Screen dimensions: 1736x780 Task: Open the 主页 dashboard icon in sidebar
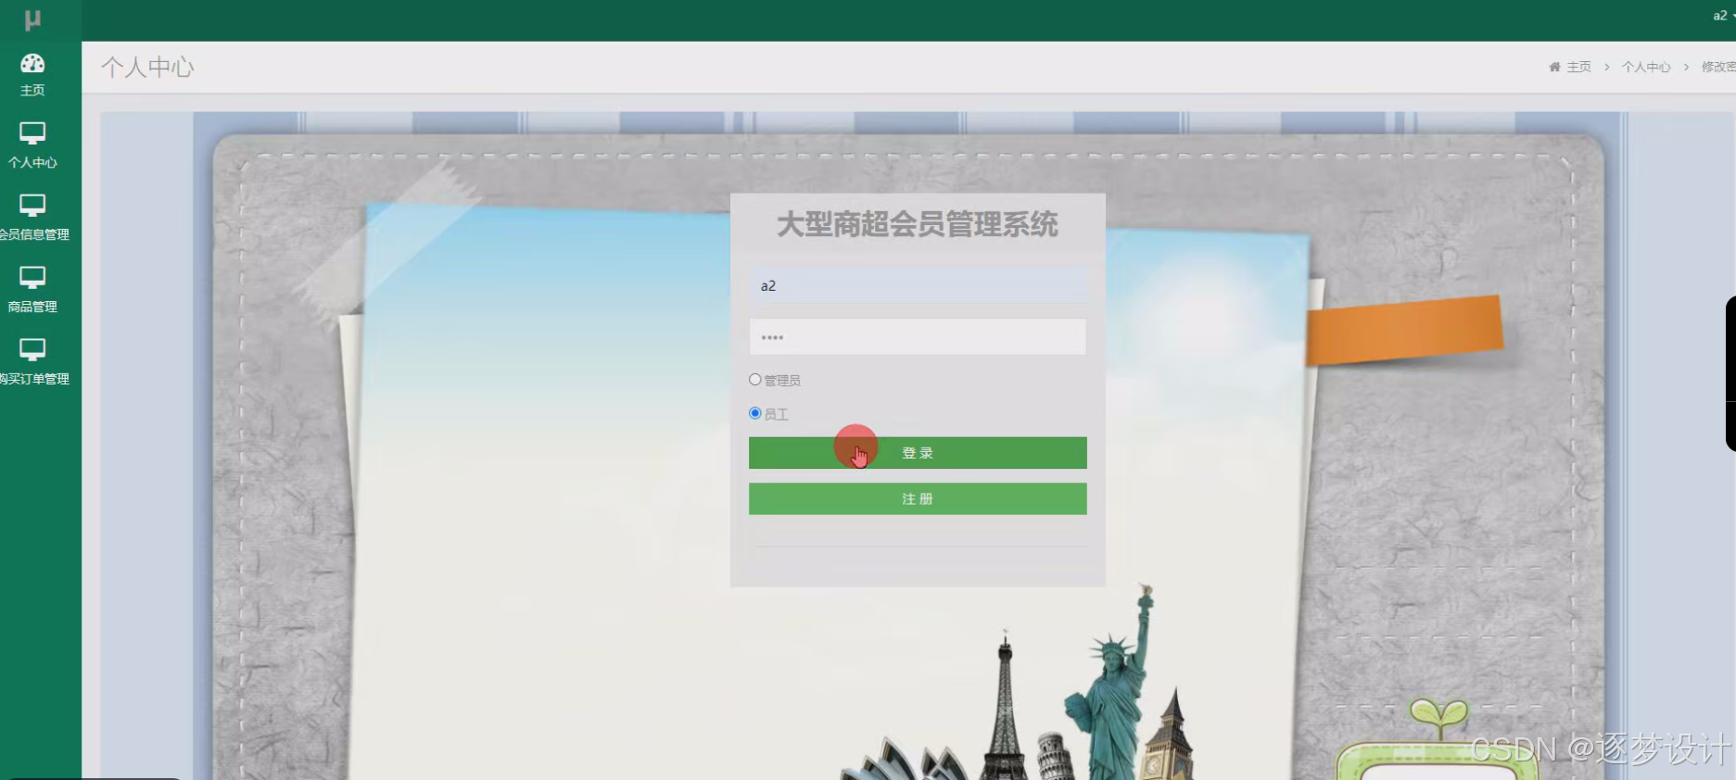pyautogui.click(x=32, y=63)
